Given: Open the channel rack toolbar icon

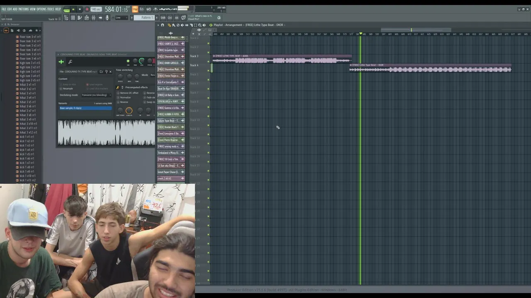Looking at the screenshot, I should [x=73, y=18].
